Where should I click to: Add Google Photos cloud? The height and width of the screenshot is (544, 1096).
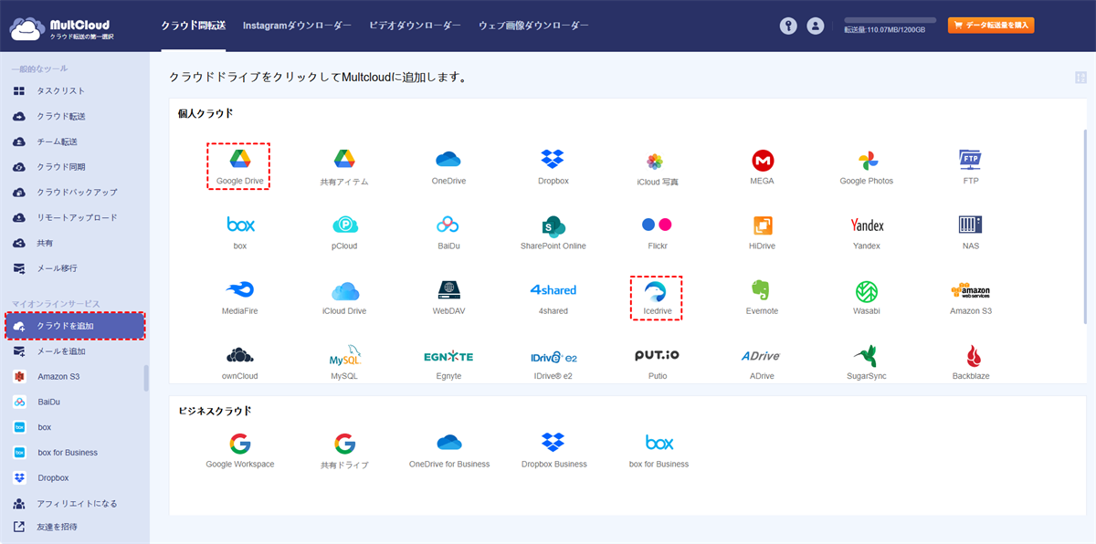(x=867, y=167)
